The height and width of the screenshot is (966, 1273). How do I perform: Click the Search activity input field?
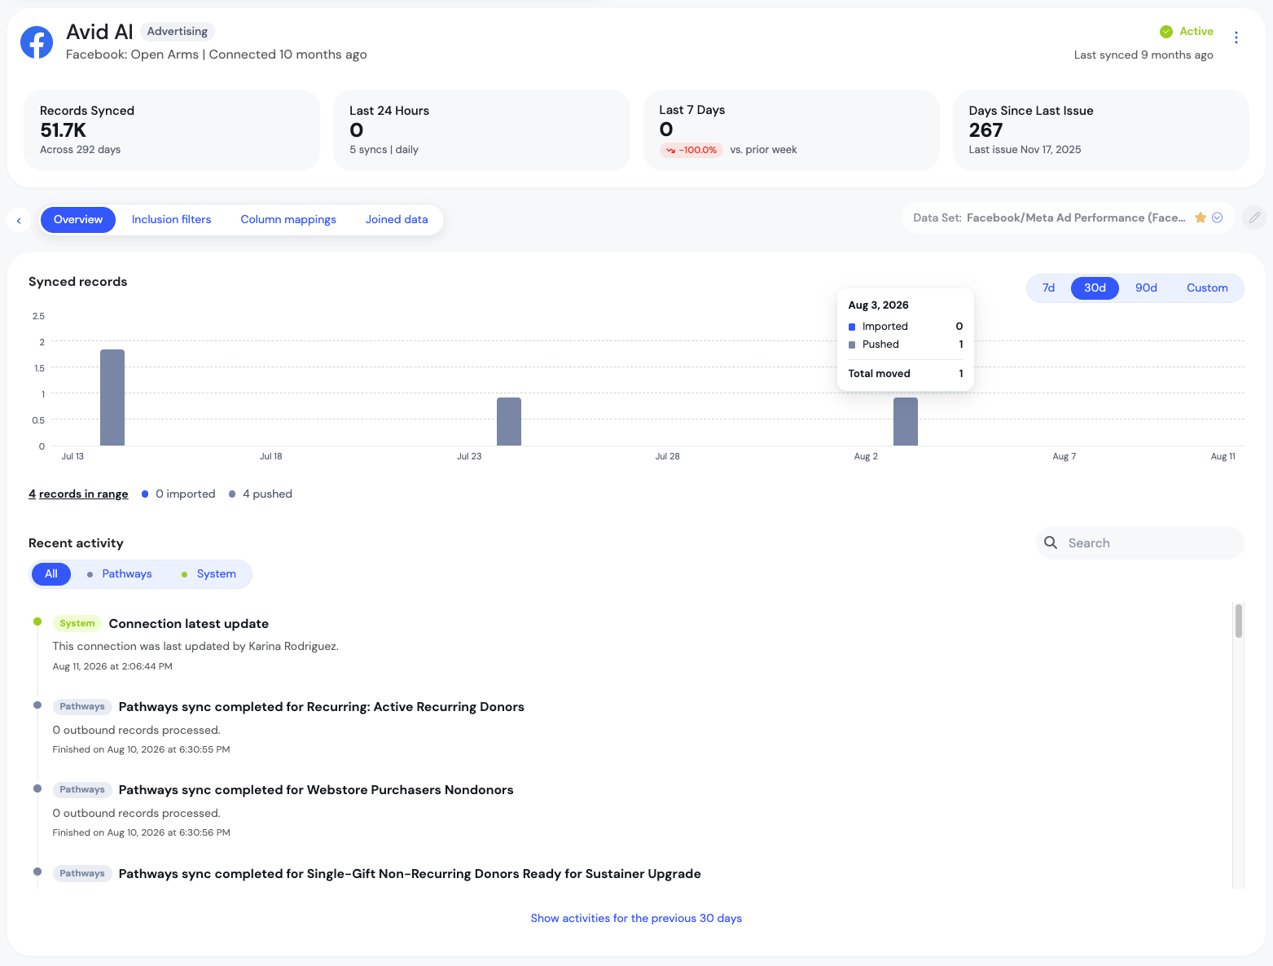coord(1140,542)
